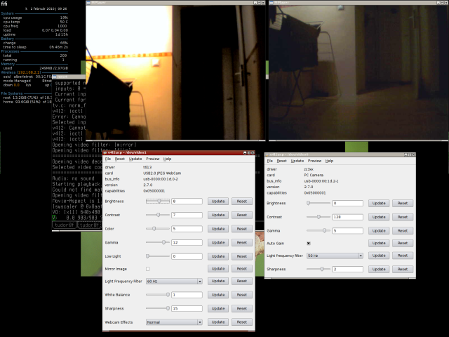
Task: Expand the Webcam Effects dropdown set to Normal
Action: pyautogui.click(x=174, y=322)
